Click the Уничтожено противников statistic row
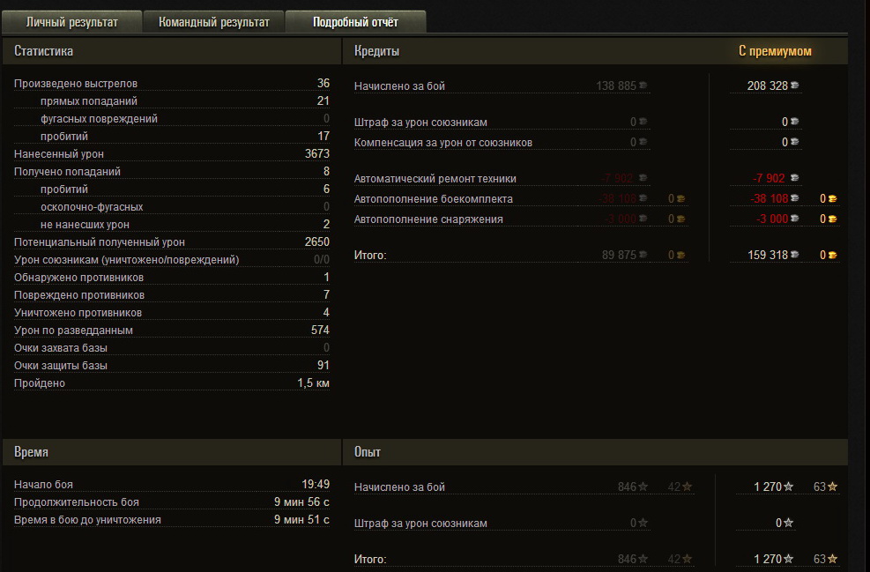The image size is (870, 572). click(172, 312)
